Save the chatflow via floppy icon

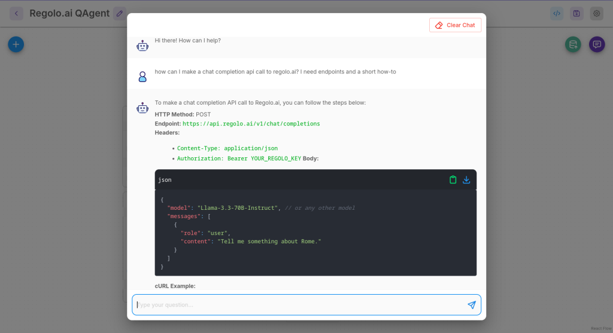tap(576, 13)
